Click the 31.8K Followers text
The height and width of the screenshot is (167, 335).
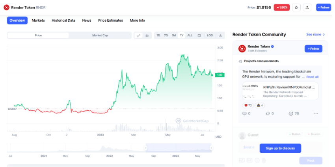click(x=257, y=51)
